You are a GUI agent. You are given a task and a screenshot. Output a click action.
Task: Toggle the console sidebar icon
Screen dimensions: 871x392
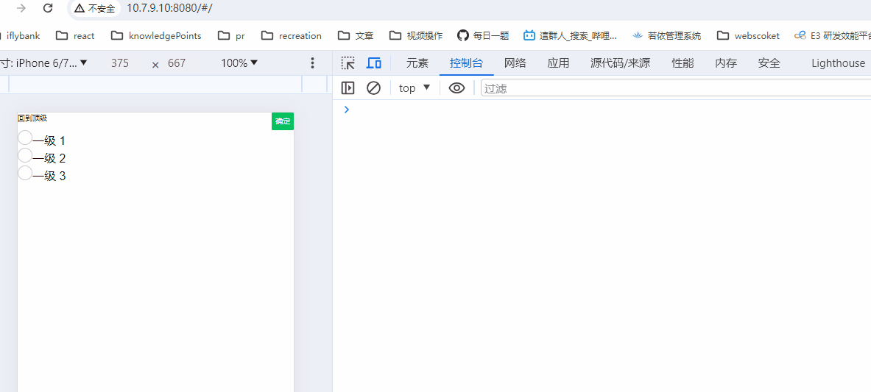[348, 88]
